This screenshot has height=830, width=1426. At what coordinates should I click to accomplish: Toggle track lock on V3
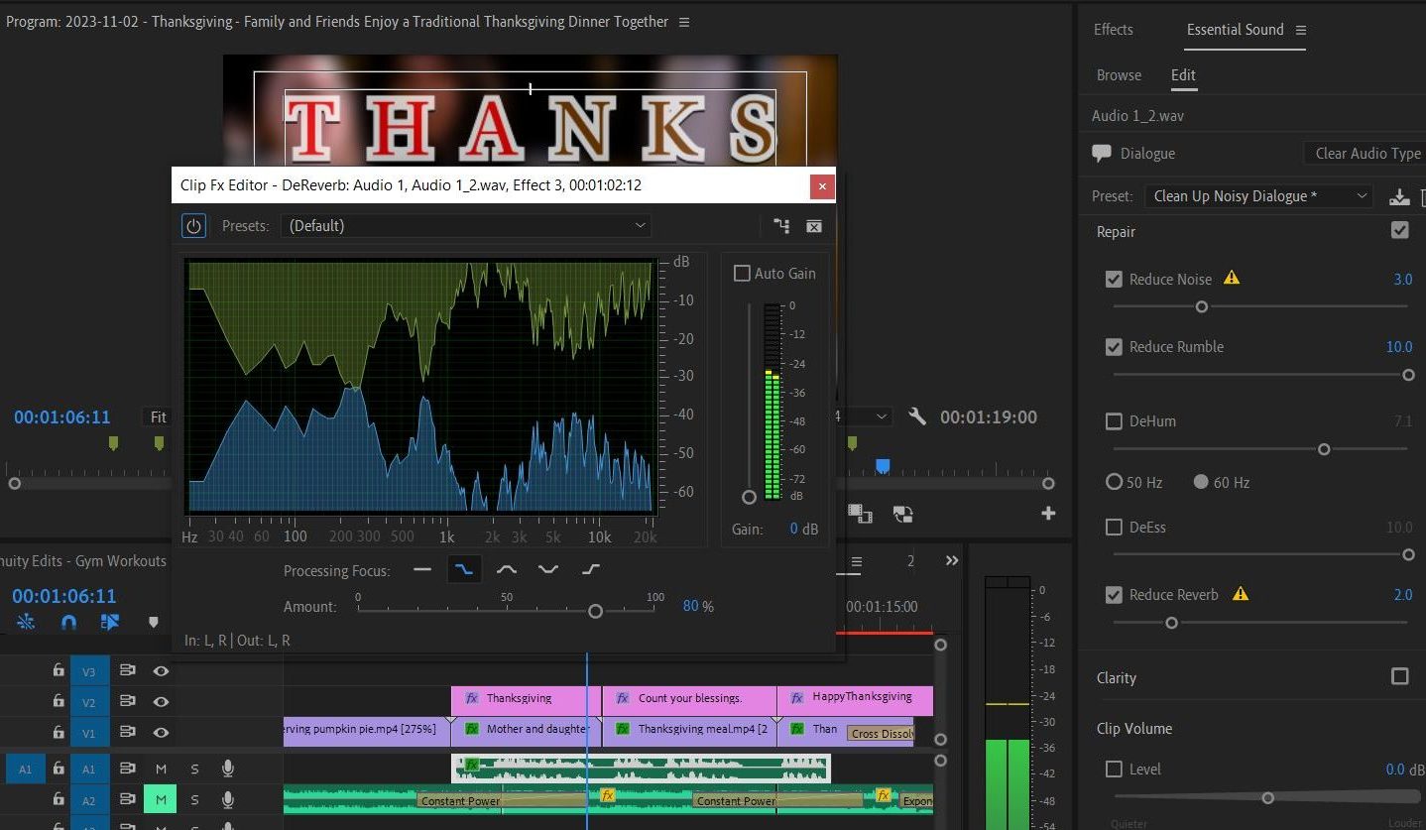click(x=59, y=671)
